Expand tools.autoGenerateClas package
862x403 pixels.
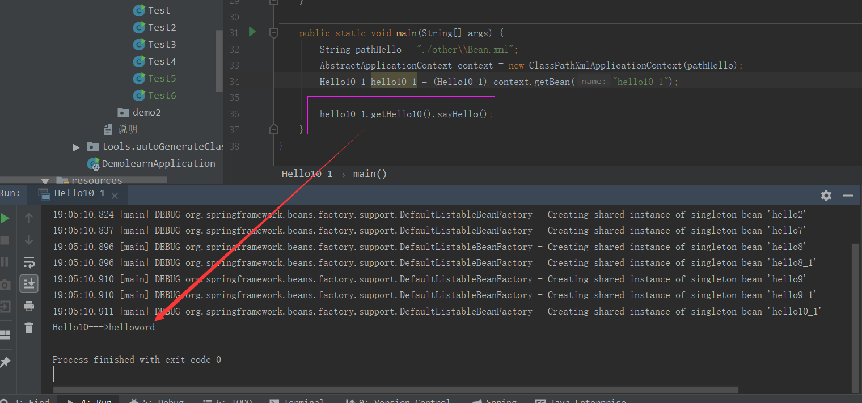(x=76, y=147)
